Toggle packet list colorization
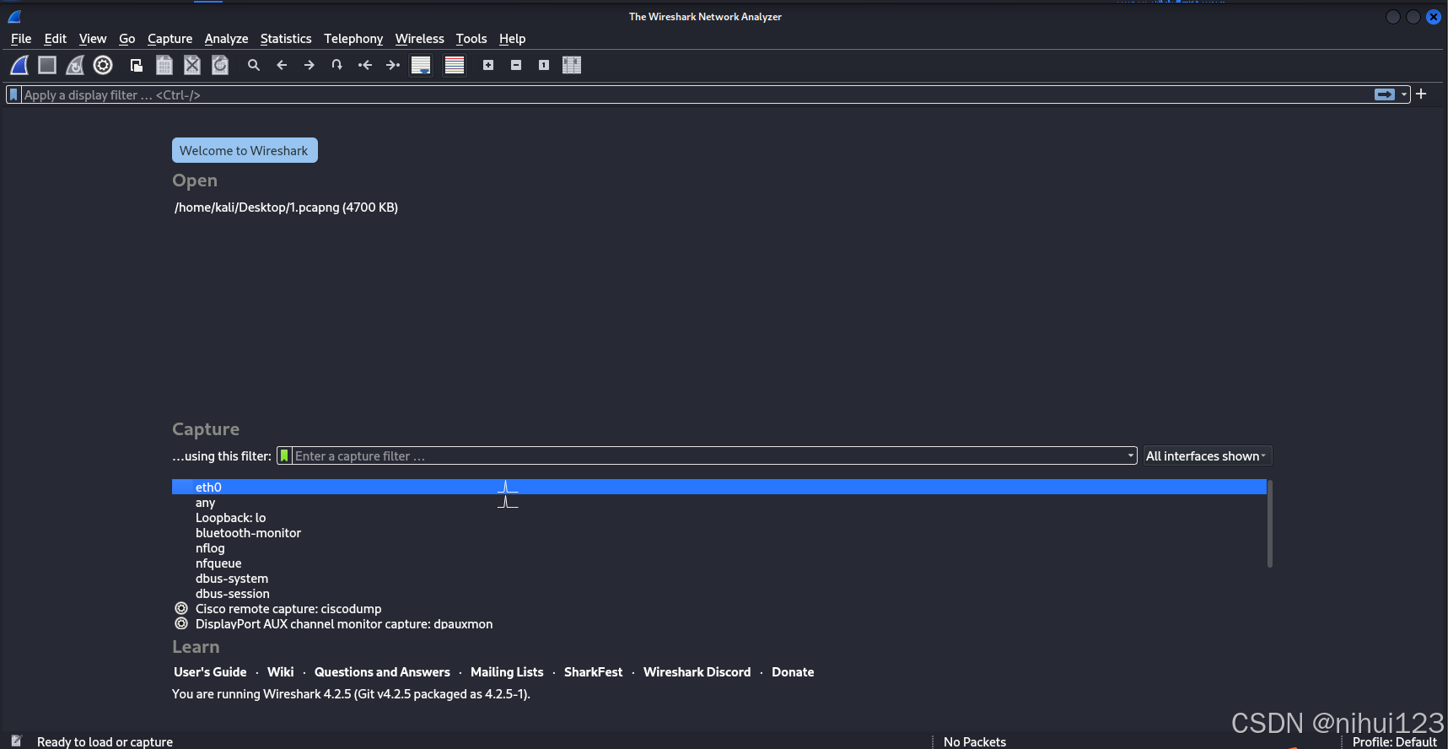The height and width of the screenshot is (749, 1448). pyautogui.click(x=455, y=65)
